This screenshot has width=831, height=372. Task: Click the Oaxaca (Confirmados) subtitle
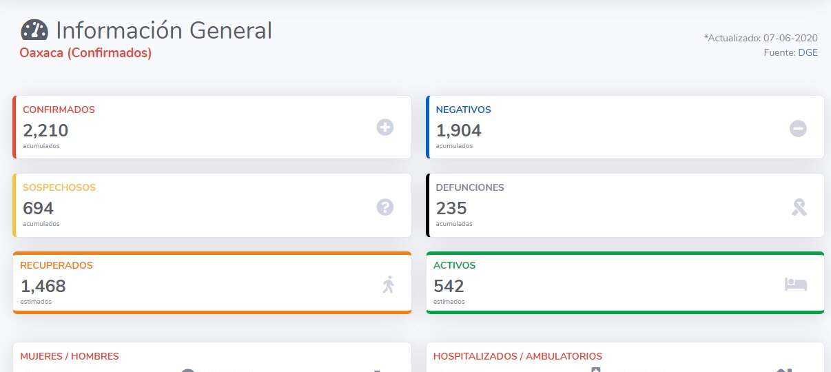tap(85, 53)
